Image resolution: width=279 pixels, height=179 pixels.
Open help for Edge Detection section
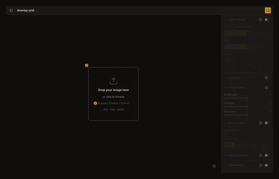coord(260,156)
